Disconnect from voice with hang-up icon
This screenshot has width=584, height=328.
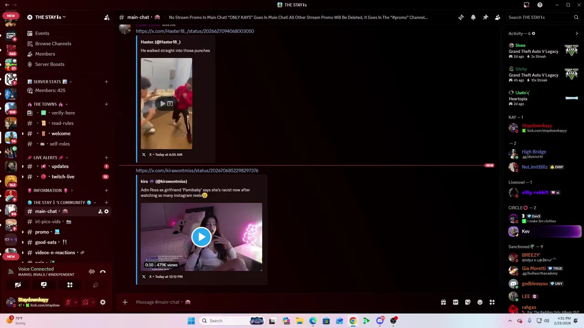(x=103, y=272)
